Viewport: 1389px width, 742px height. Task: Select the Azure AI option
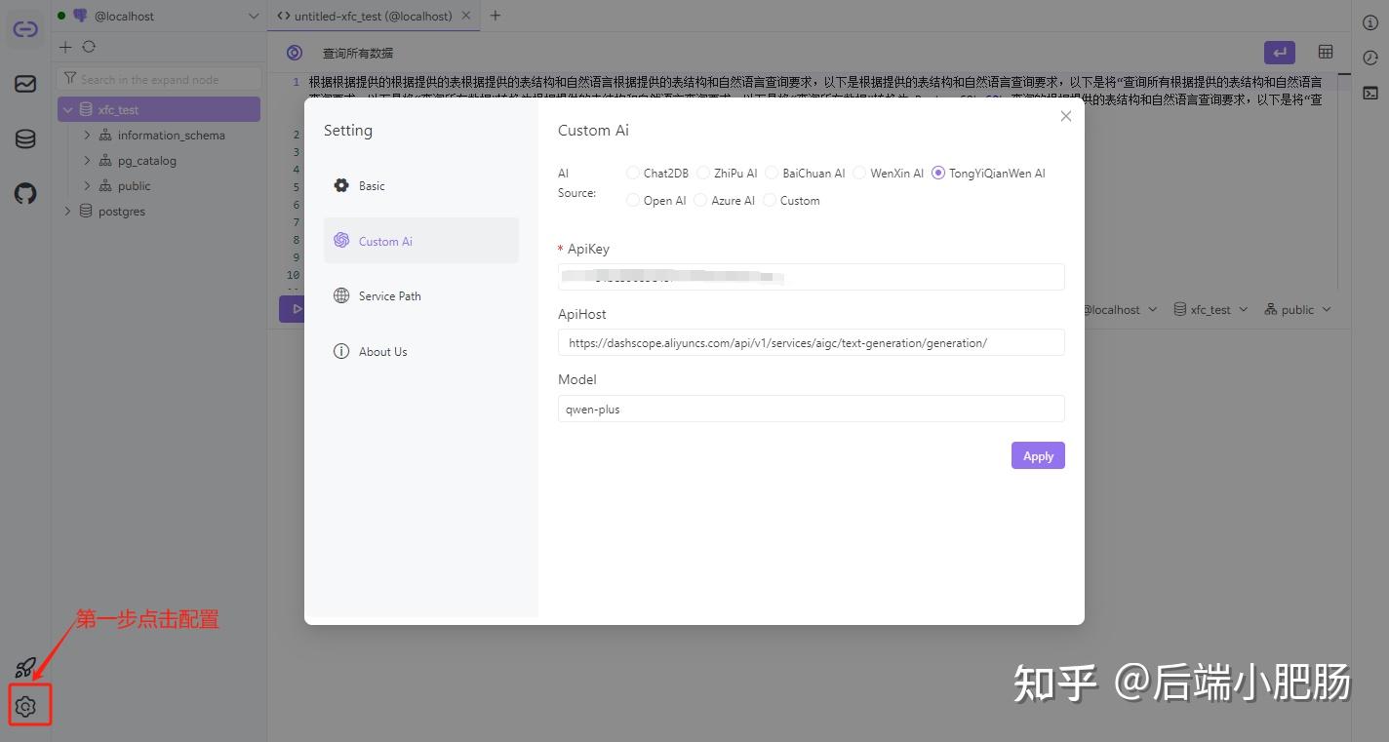click(700, 200)
